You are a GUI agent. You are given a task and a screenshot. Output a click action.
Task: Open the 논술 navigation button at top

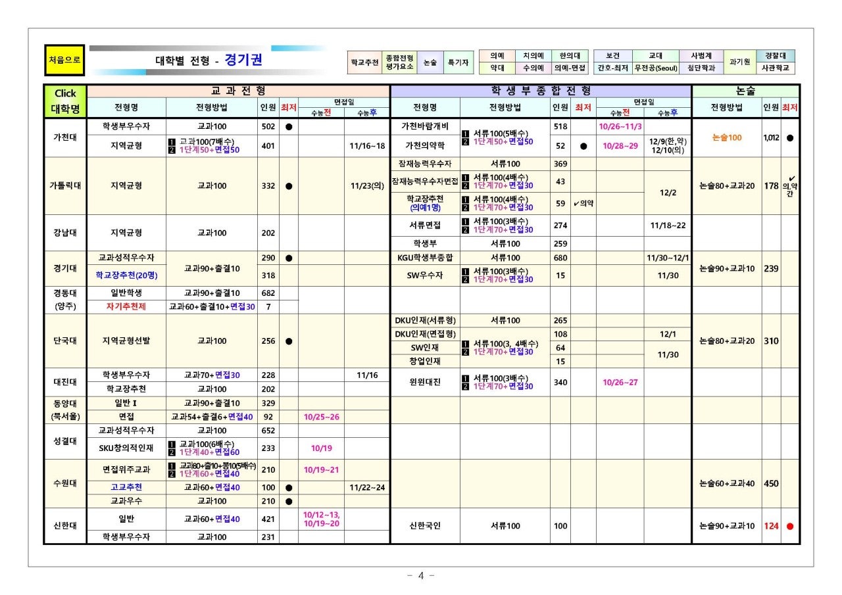pos(430,62)
